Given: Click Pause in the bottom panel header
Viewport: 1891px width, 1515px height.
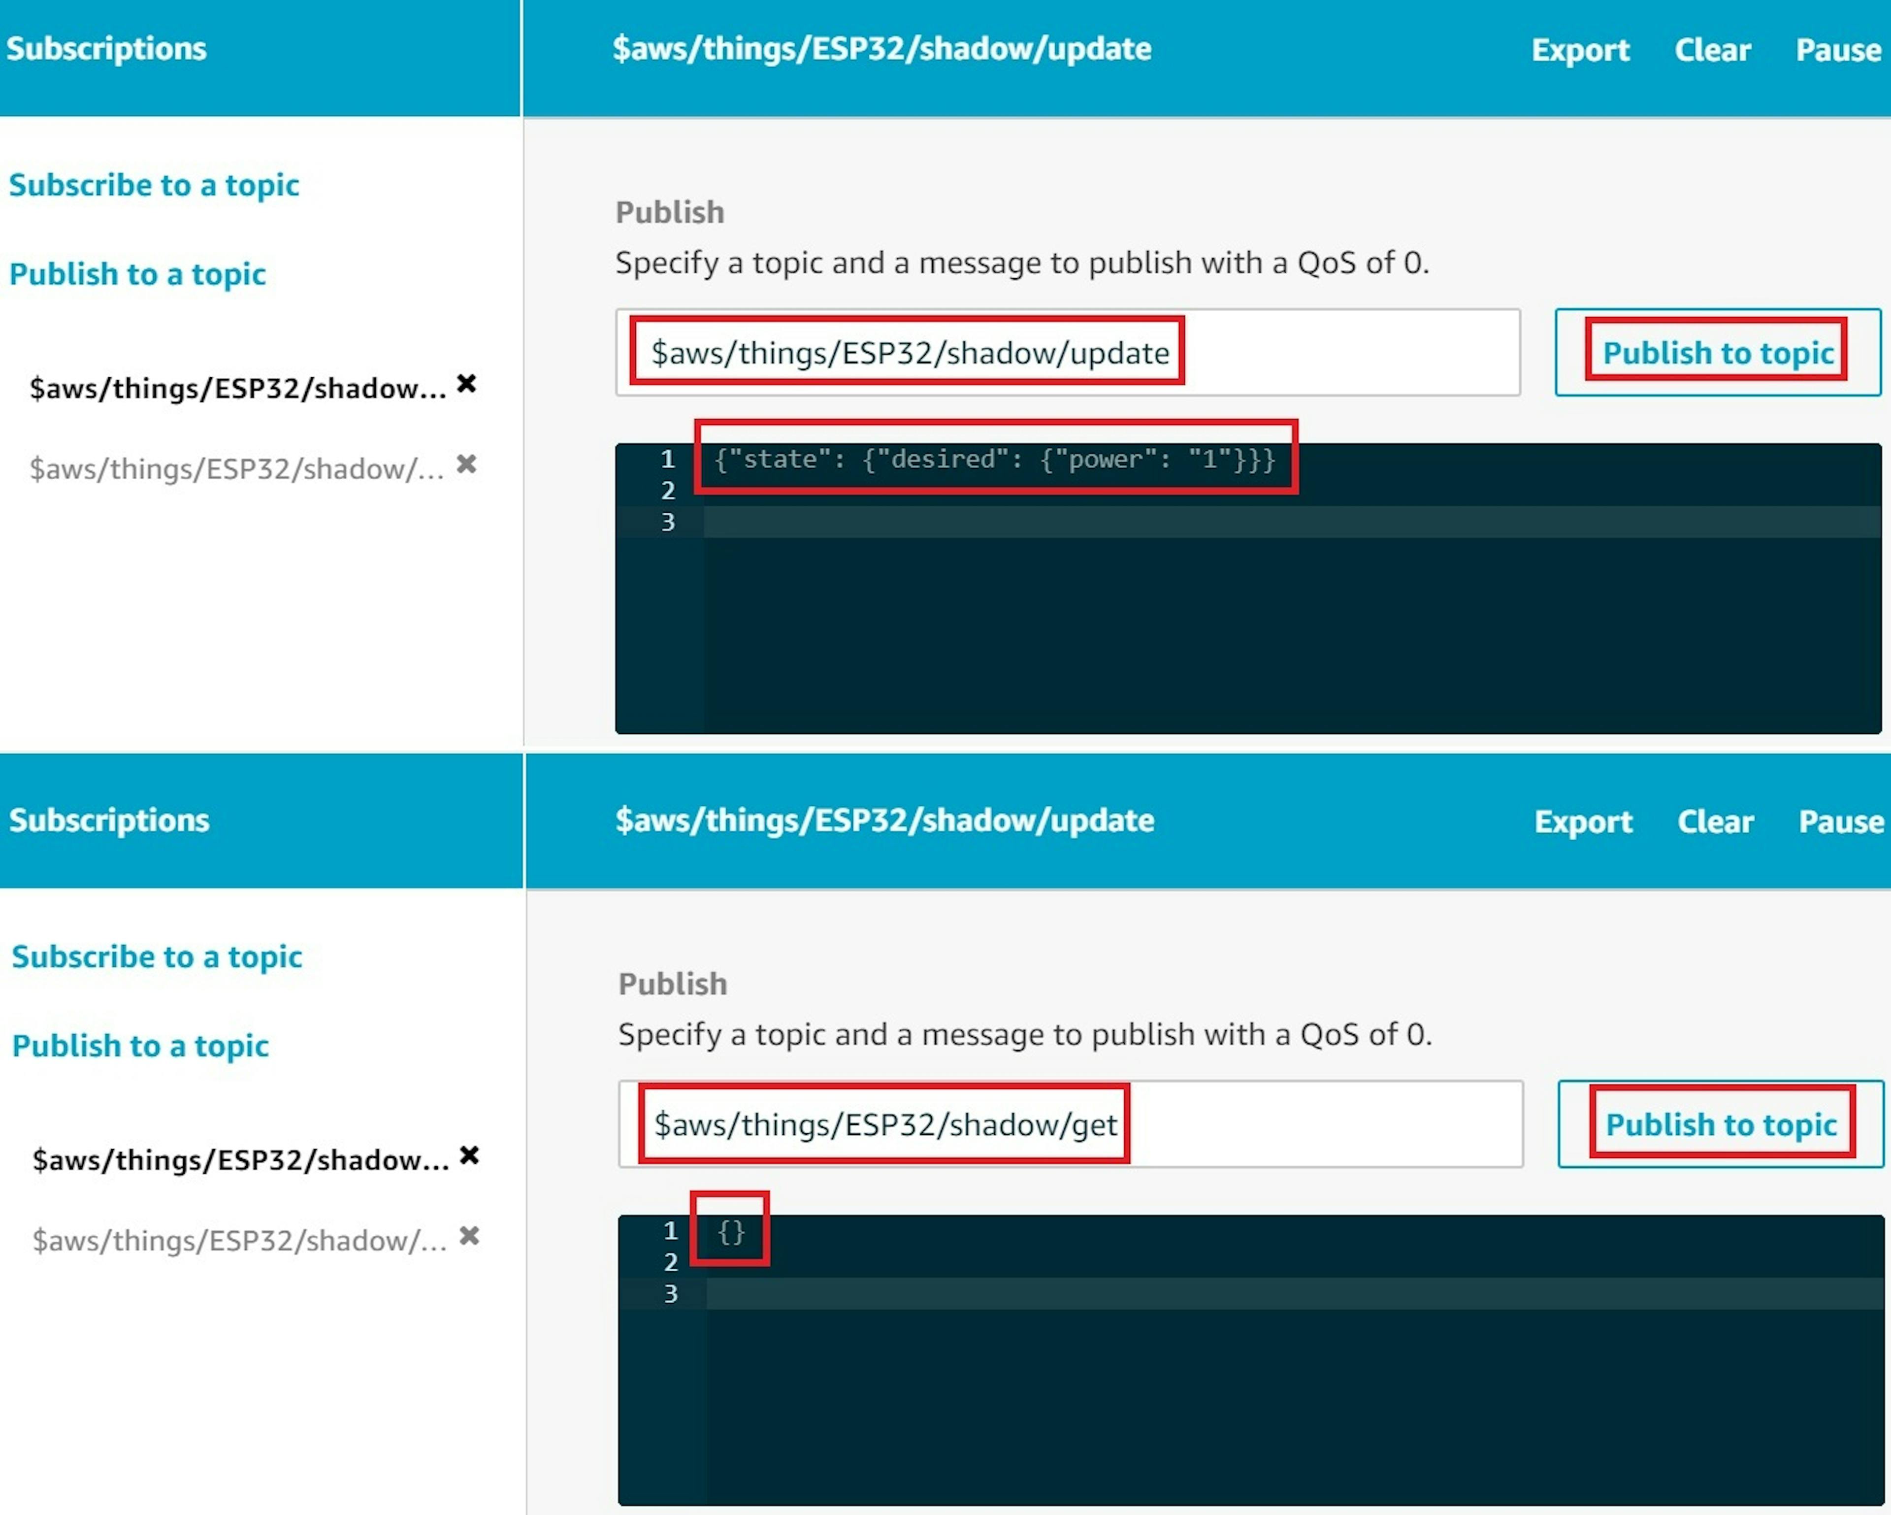Looking at the screenshot, I should tap(1841, 822).
